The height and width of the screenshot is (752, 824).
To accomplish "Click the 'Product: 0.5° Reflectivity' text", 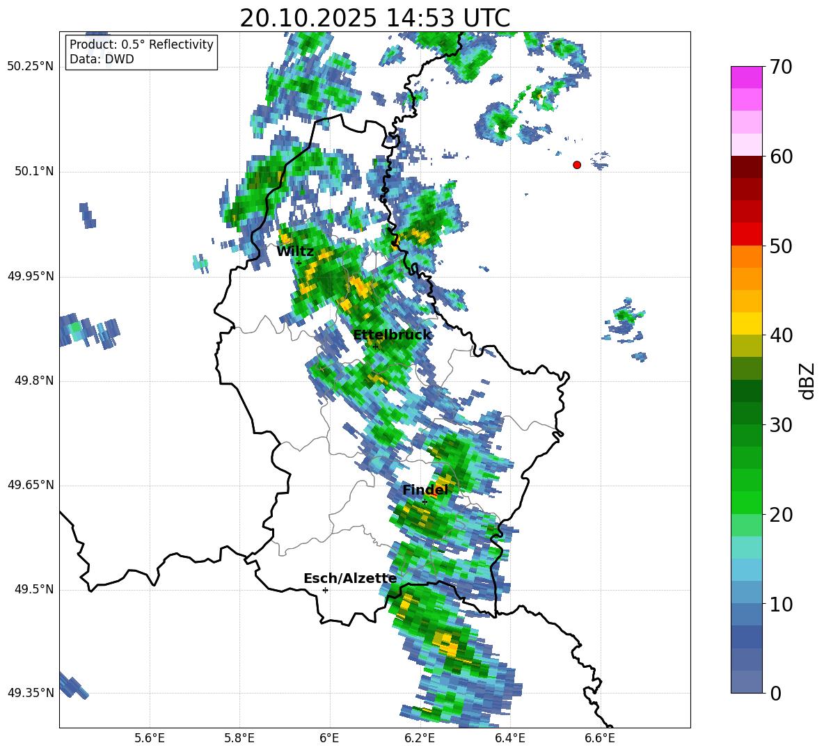I will point(141,45).
